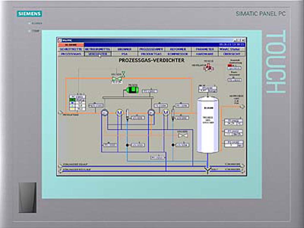Open the PROZESSGAS navigation button
This screenshot has height=228, width=304.
point(71,54)
